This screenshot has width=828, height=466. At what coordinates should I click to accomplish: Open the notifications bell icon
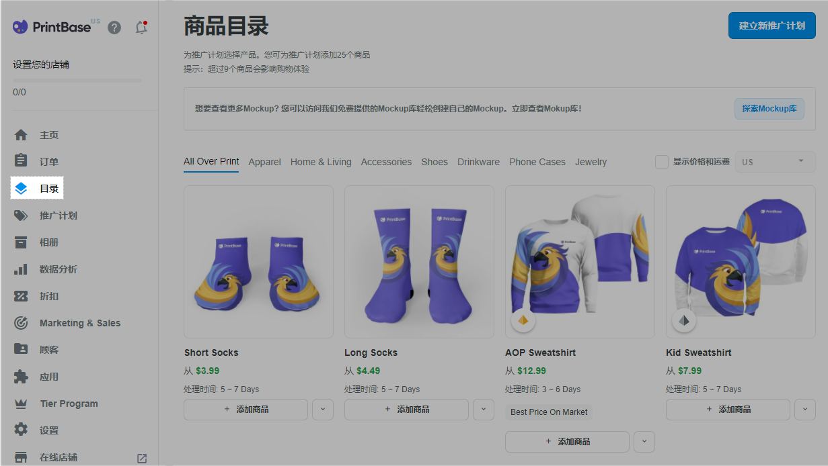[141, 28]
